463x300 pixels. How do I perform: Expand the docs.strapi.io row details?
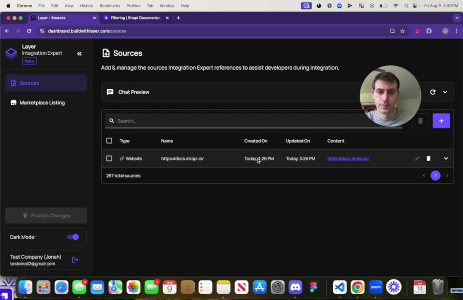[446, 158]
